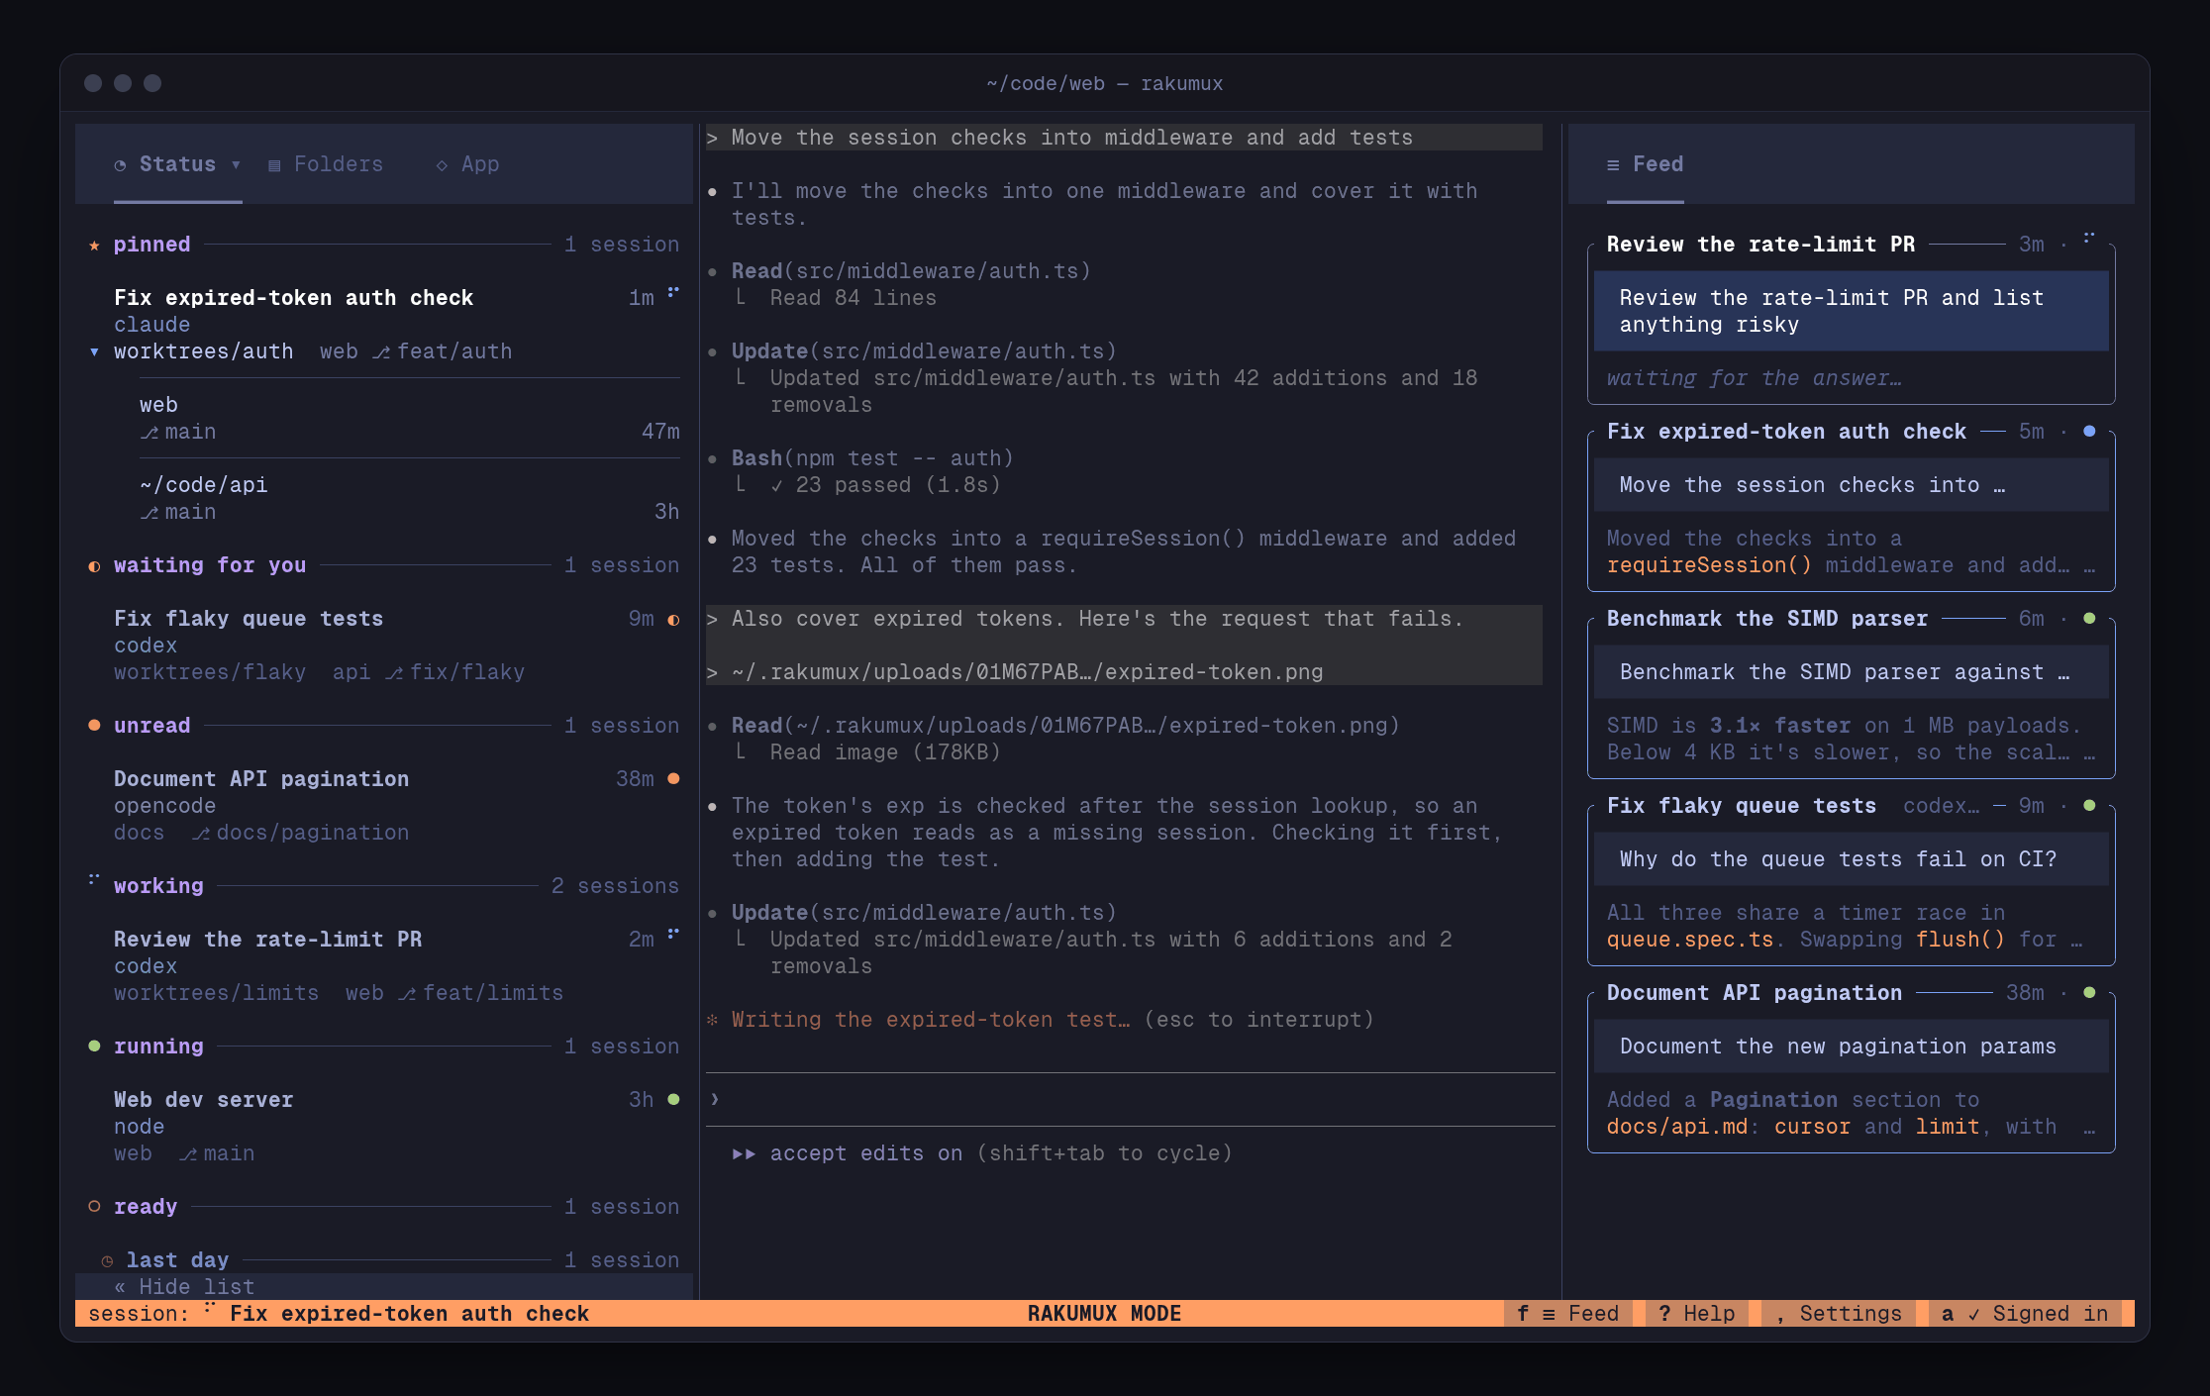Collapse the unread group header
The width and height of the screenshot is (2210, 1396).
coord(384,726)
